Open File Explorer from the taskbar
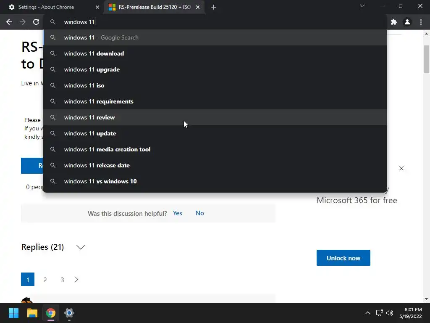 pos(32,313)
